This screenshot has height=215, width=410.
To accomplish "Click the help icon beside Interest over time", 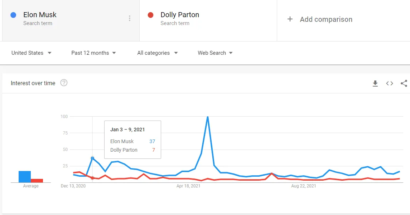I will tap(64, 83).
